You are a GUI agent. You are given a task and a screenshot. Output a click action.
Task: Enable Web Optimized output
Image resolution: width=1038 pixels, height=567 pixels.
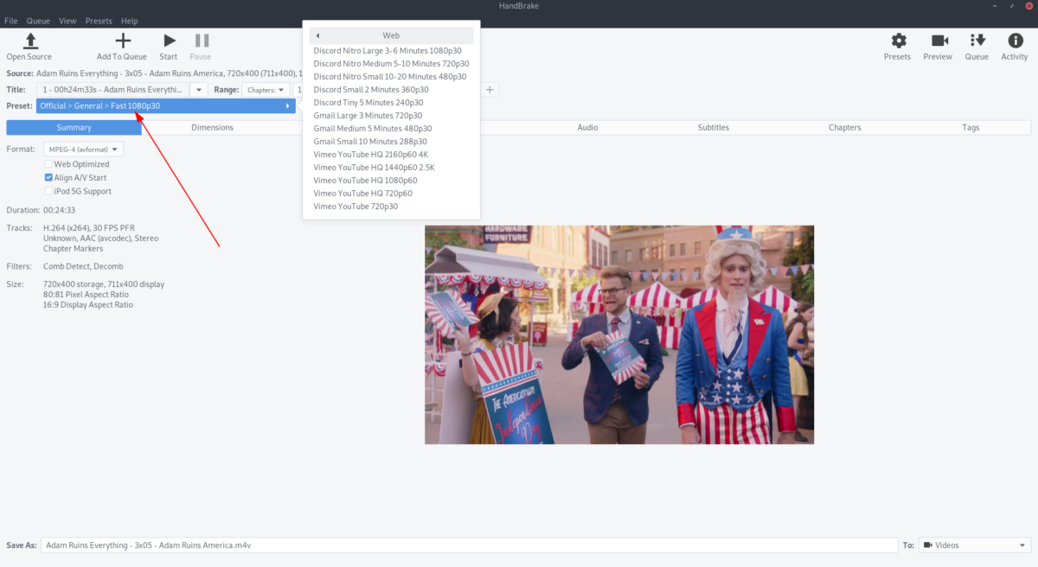click(x=48, y=163)
